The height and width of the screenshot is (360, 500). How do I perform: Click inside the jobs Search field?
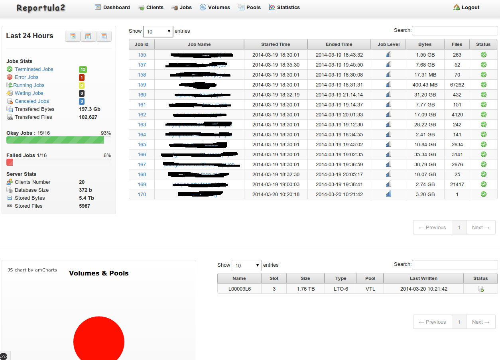click(x=455, y=30)
